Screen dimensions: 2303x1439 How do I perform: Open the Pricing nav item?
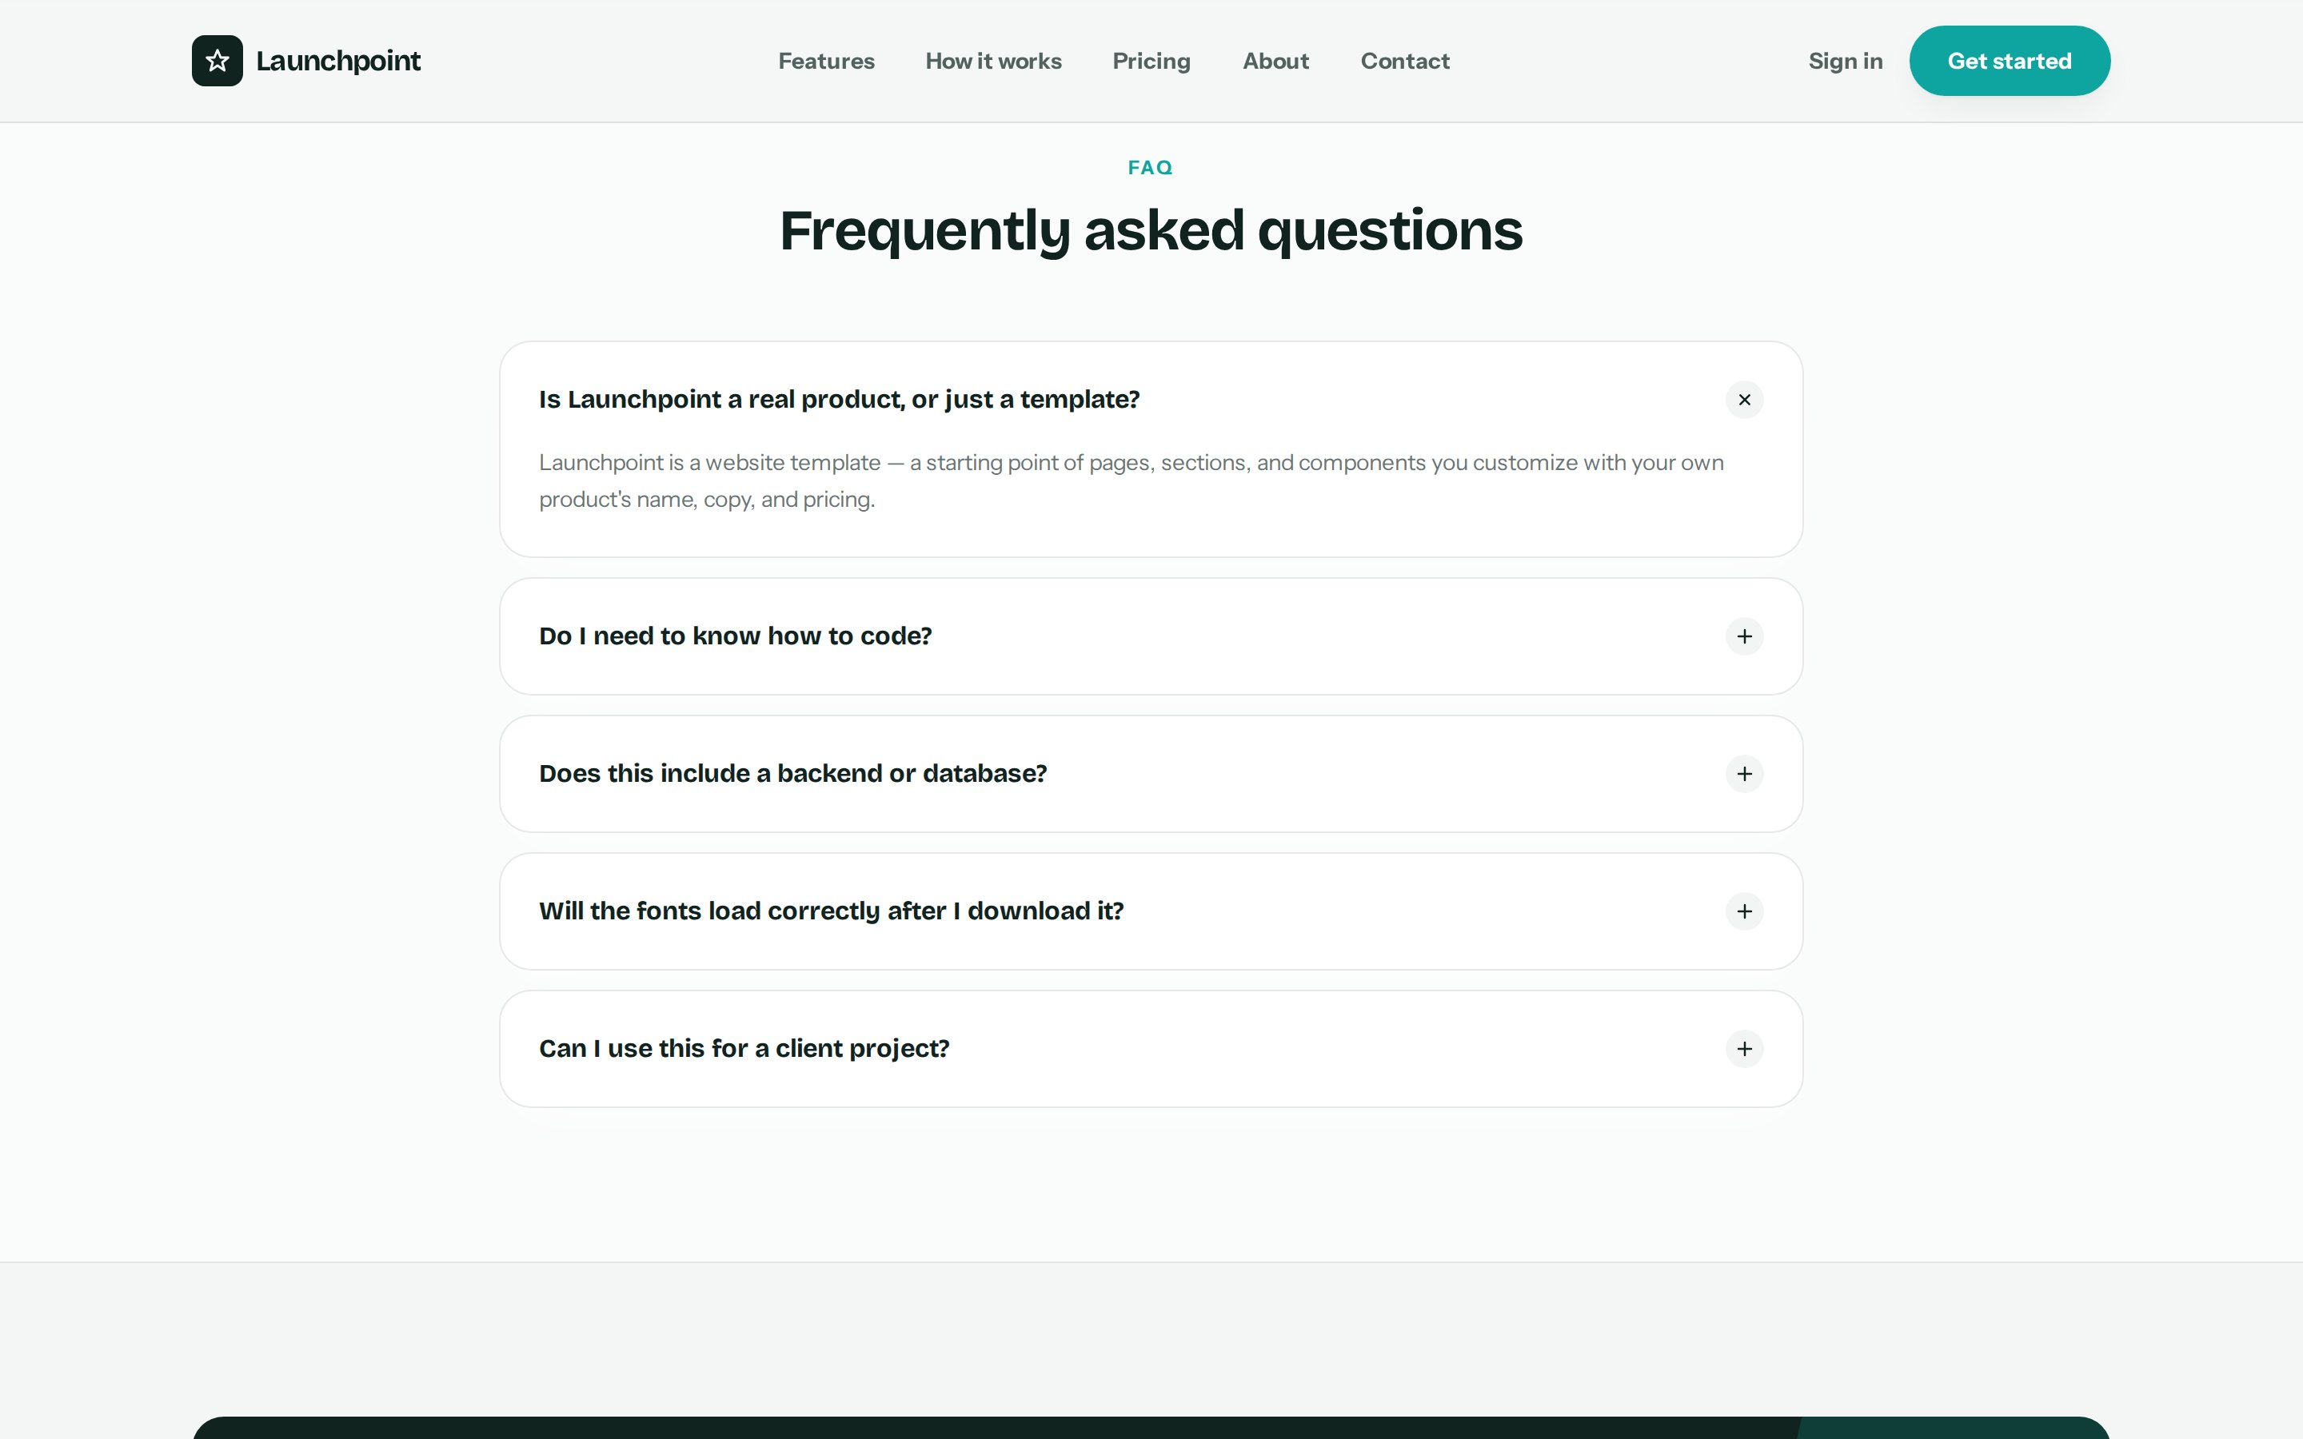pos(1151,61)
